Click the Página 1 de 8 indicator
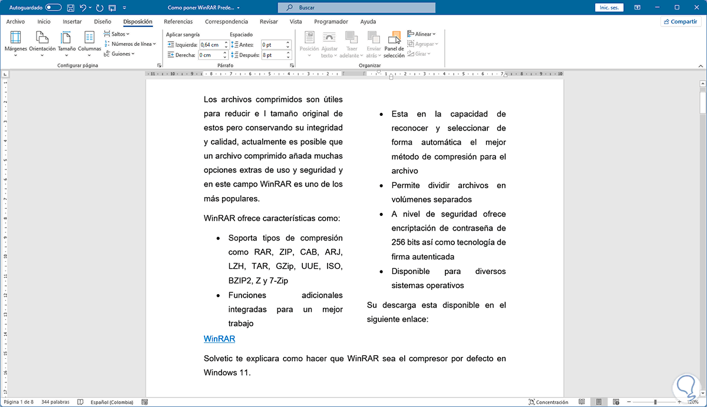 click(19, 402)
